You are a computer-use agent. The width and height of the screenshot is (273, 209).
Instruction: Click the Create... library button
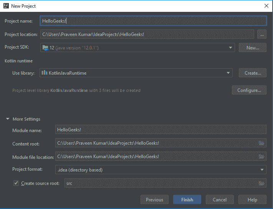pyautogui.click(x=252, y=73)
